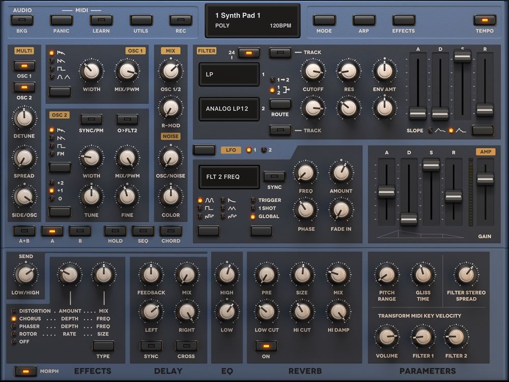509x382 pixels.
Task: Toggle the MORPH button
Action: coord(25,371)
